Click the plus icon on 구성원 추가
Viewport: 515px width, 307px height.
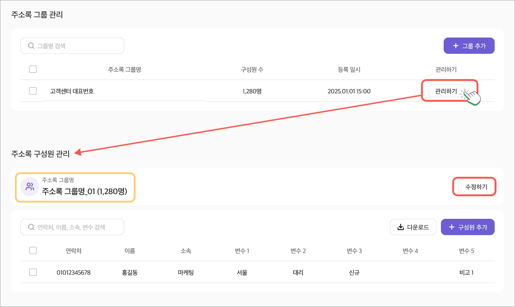(452, 227)
